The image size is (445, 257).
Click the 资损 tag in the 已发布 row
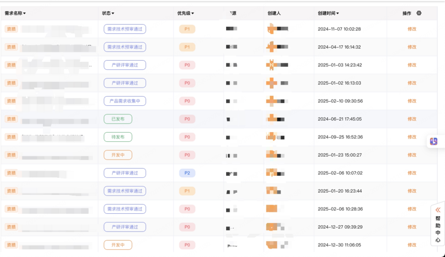(x=12, y=119)
